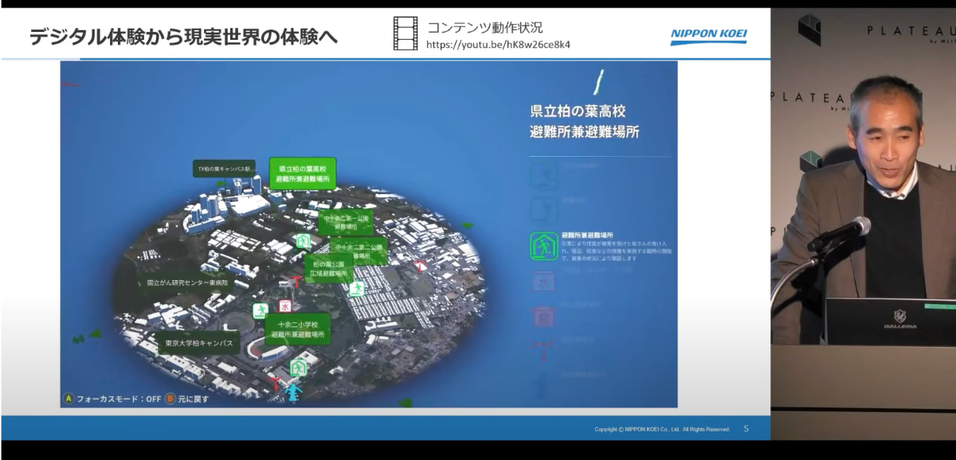Click the running-person marker left of 水 marker
This screenshot has width=956, height=460.
259,310
